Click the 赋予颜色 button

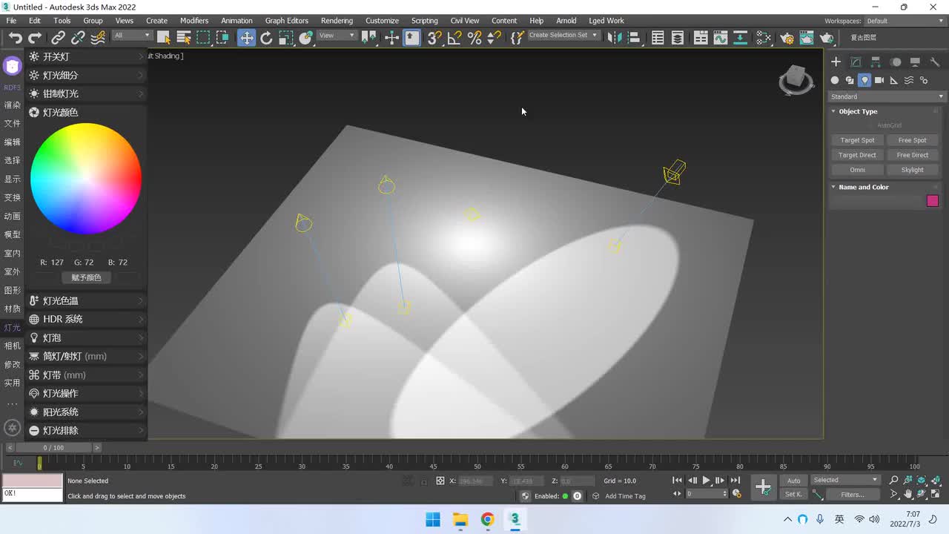[x=86, y=277]
